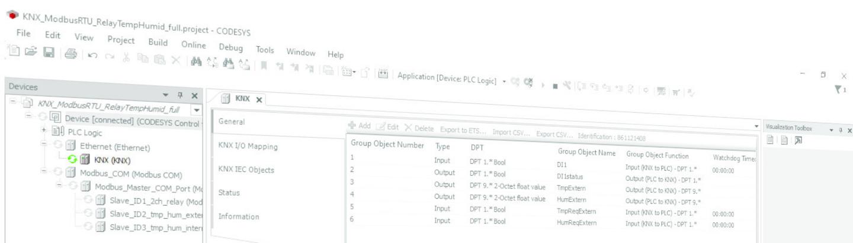853x243 pixels.
Task: Click Import CSV... button
Action: coord(512,131)
